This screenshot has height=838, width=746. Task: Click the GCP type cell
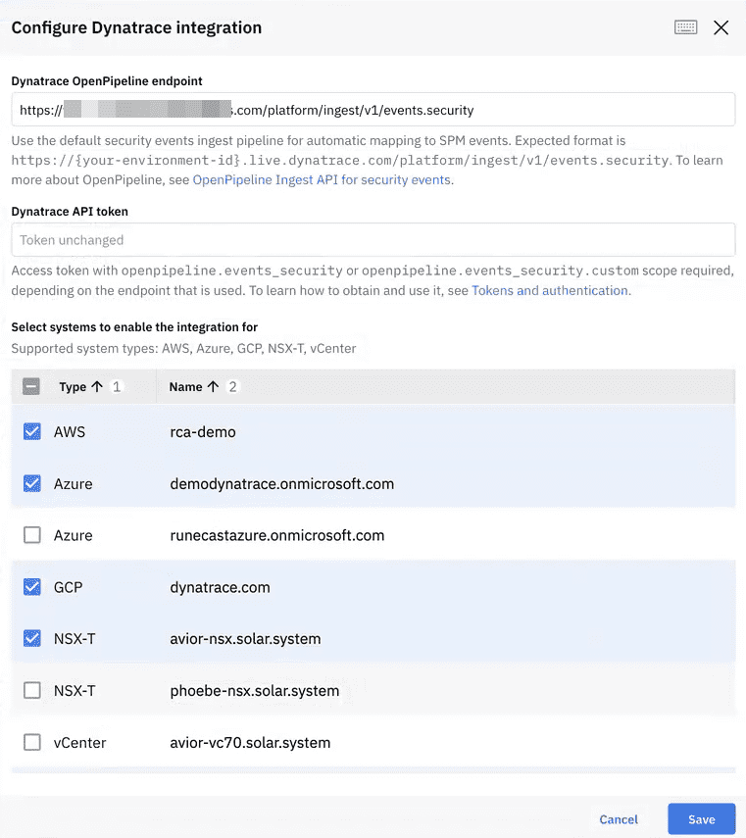click(68, 587)
